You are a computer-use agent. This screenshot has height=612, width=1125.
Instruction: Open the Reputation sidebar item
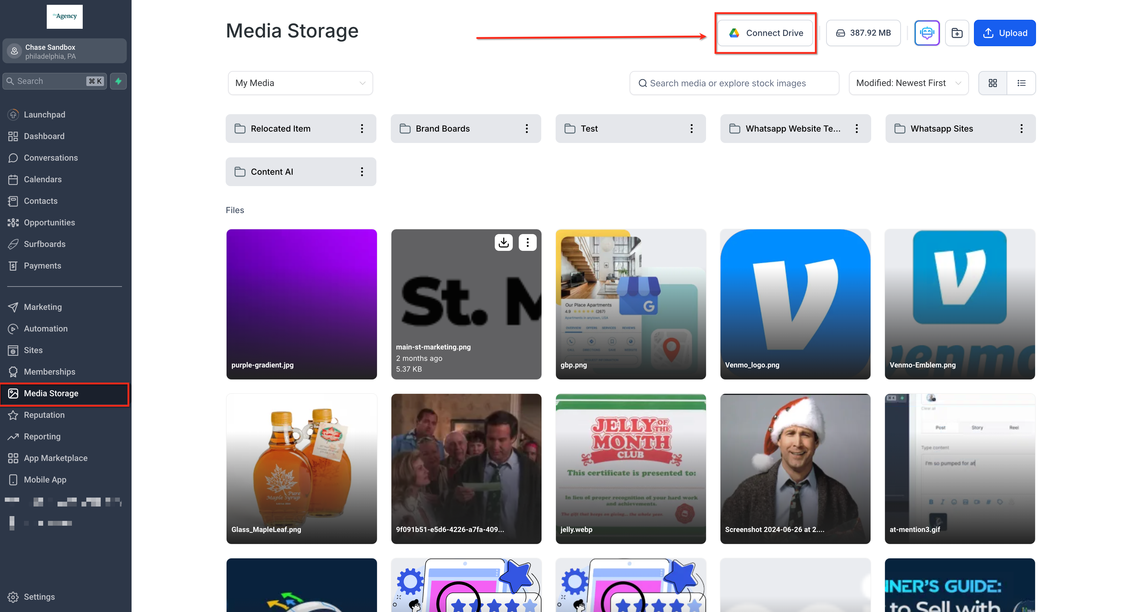pos(44,415)
